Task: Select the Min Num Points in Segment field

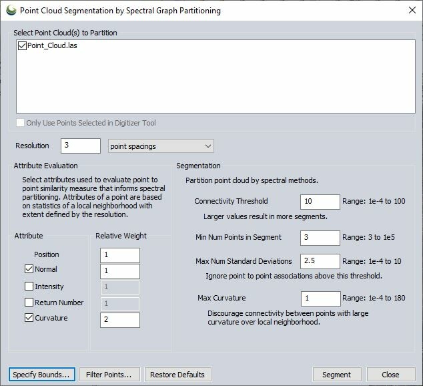Action: [x=320, y=238]
